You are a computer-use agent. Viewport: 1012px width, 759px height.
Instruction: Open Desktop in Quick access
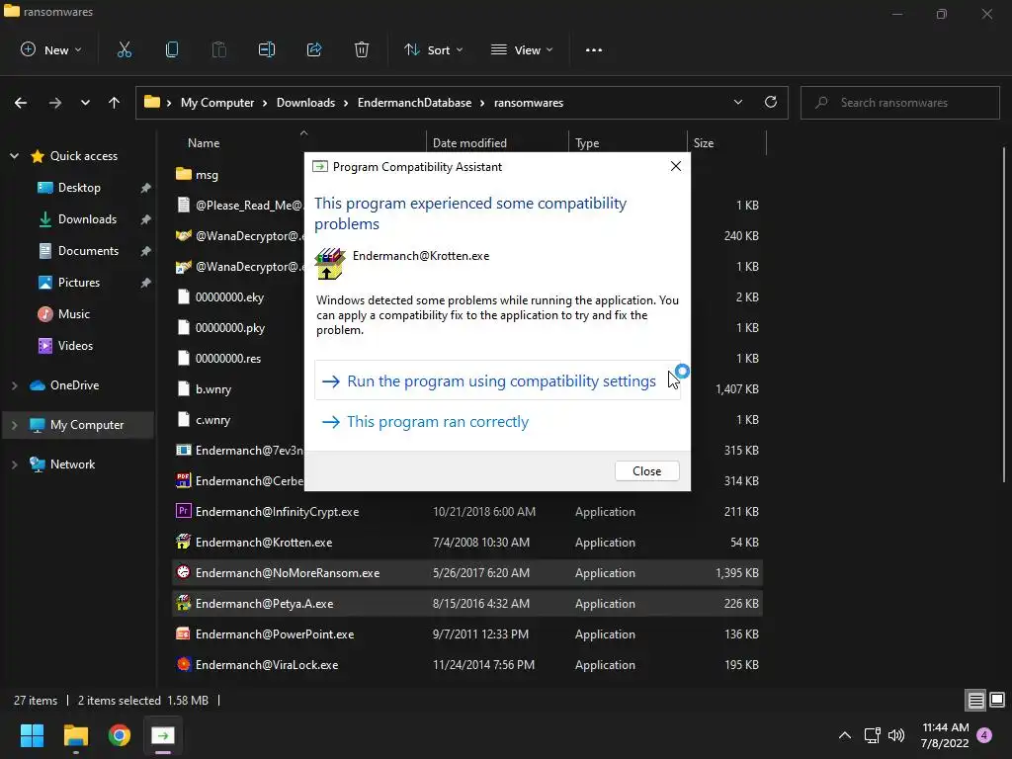[x=79, y=187]
